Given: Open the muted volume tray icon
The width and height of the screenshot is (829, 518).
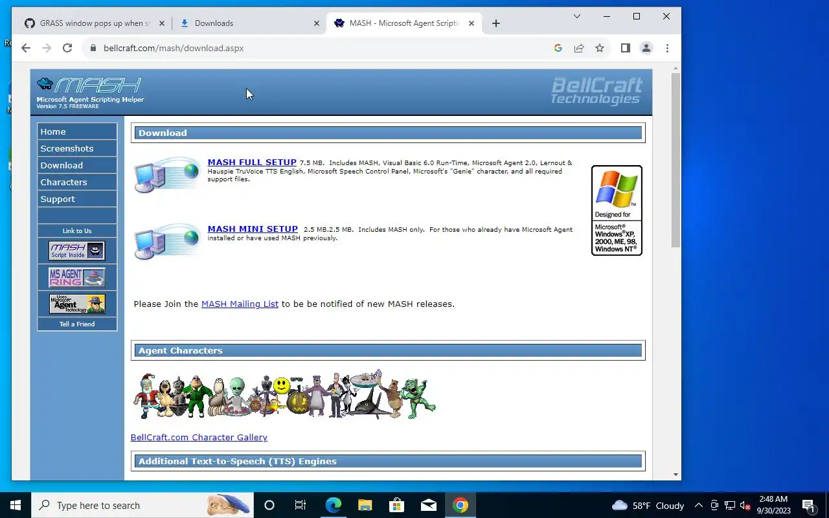Looking at the screenshot, I should click(745, 505).
